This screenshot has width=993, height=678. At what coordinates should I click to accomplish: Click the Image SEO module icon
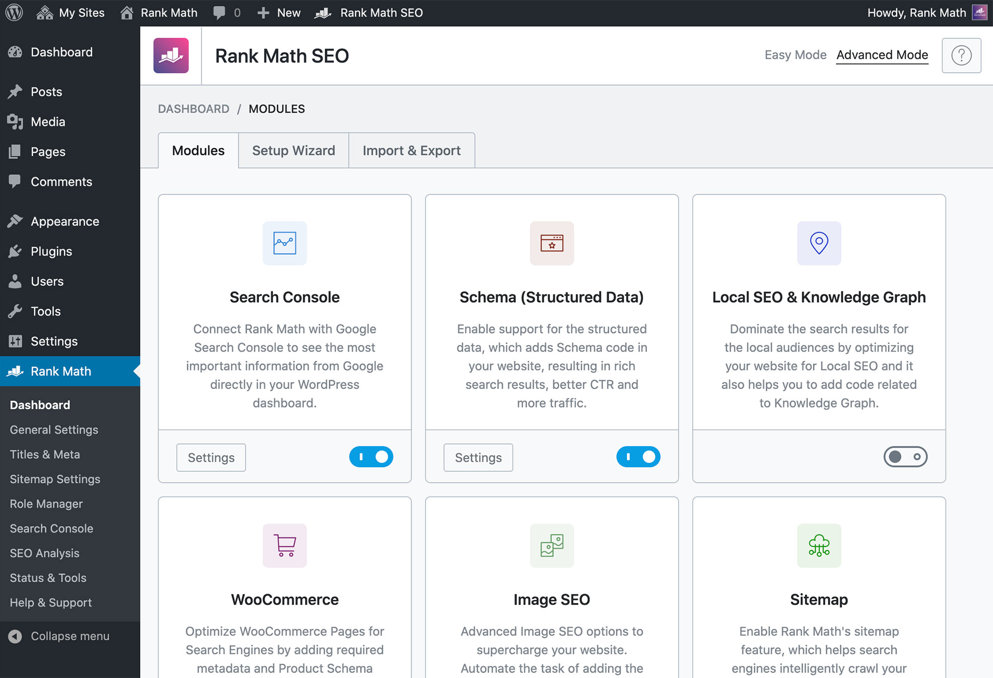coord(552,546)
